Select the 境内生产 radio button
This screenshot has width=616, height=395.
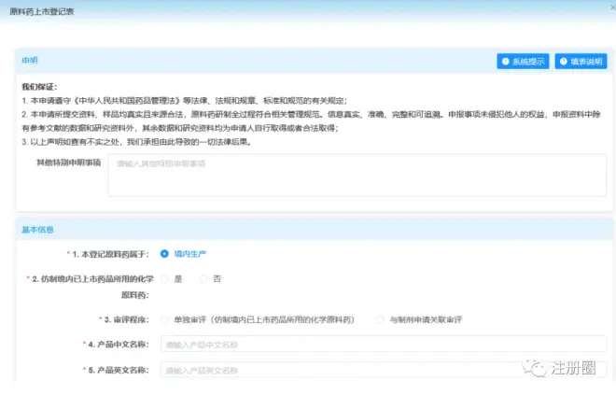(x=165, y=253)
